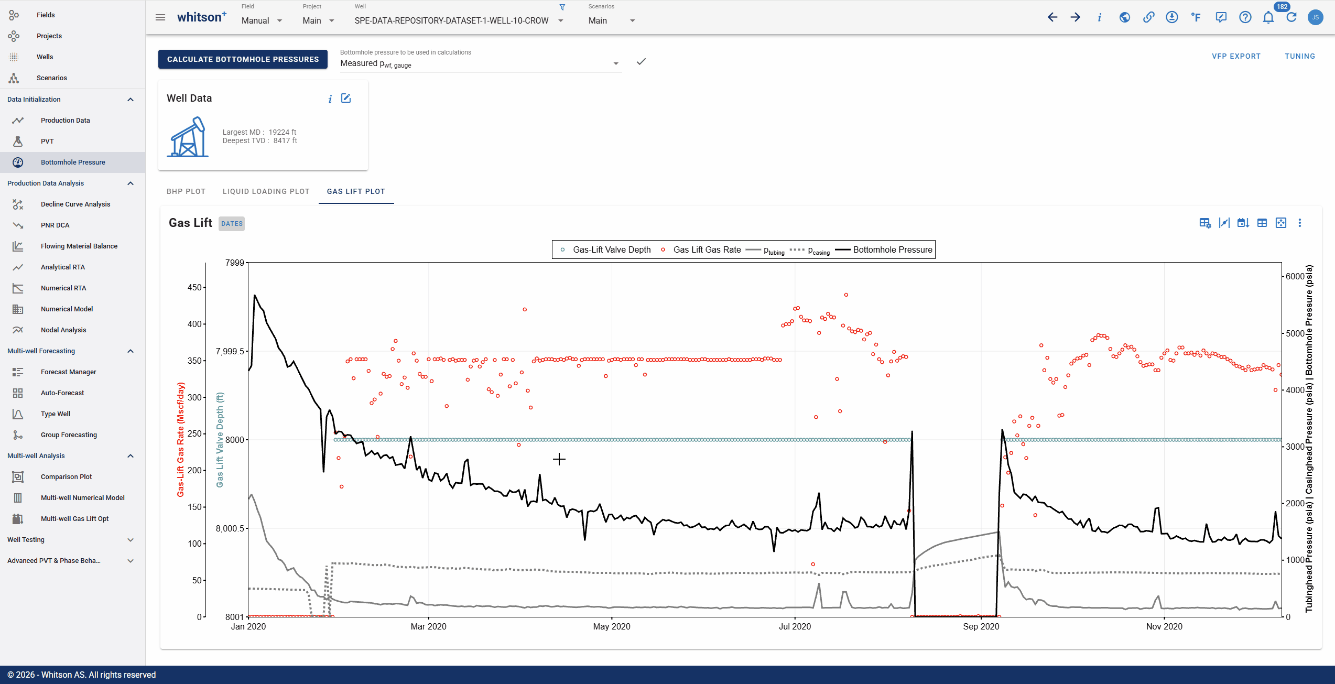
Task: Open PVT in sidebar
Action: coord(73,142)
